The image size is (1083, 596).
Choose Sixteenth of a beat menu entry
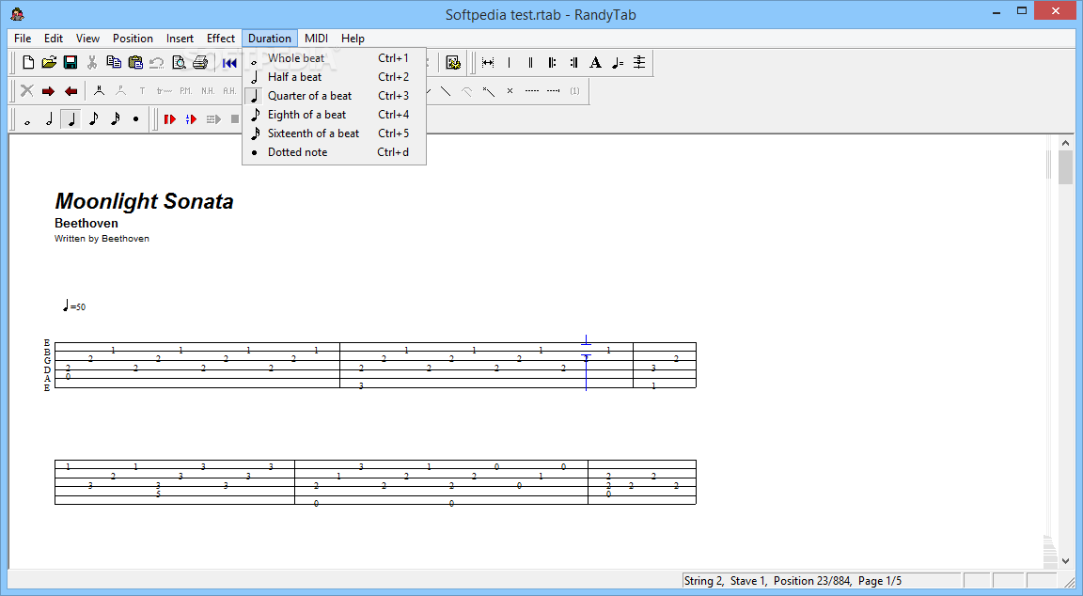335,133
